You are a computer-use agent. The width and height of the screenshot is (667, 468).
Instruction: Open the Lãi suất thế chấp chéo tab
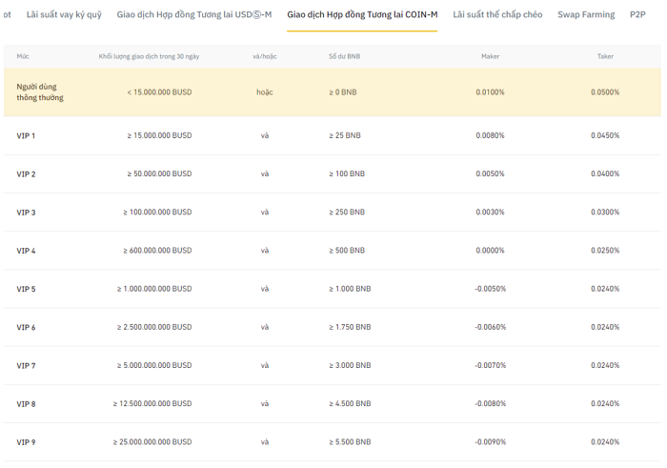point(497,15)
